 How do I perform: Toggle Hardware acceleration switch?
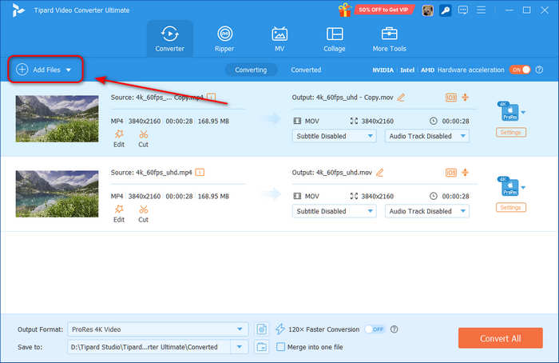click(520, 70)
